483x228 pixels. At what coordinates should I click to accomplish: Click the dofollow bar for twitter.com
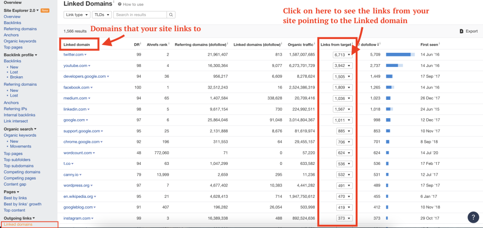(x=400, y=55)
